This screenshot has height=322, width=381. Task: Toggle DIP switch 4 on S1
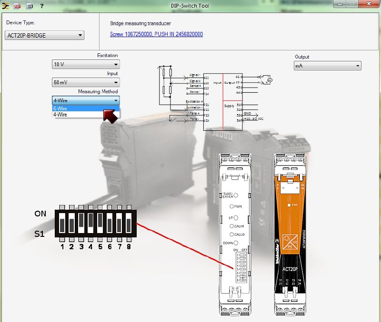click(90, 223)
